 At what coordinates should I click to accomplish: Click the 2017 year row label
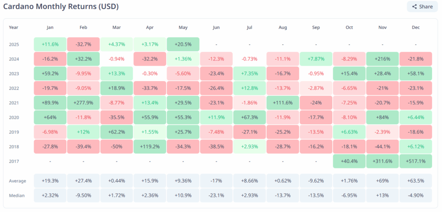(x=15, y=161)
